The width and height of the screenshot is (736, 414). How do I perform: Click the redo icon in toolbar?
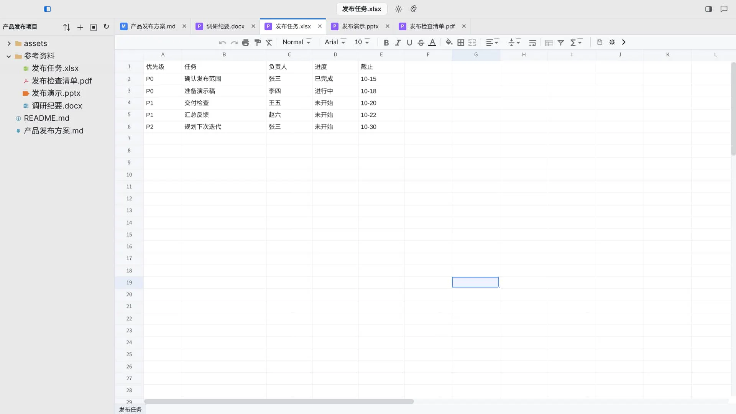234,43
